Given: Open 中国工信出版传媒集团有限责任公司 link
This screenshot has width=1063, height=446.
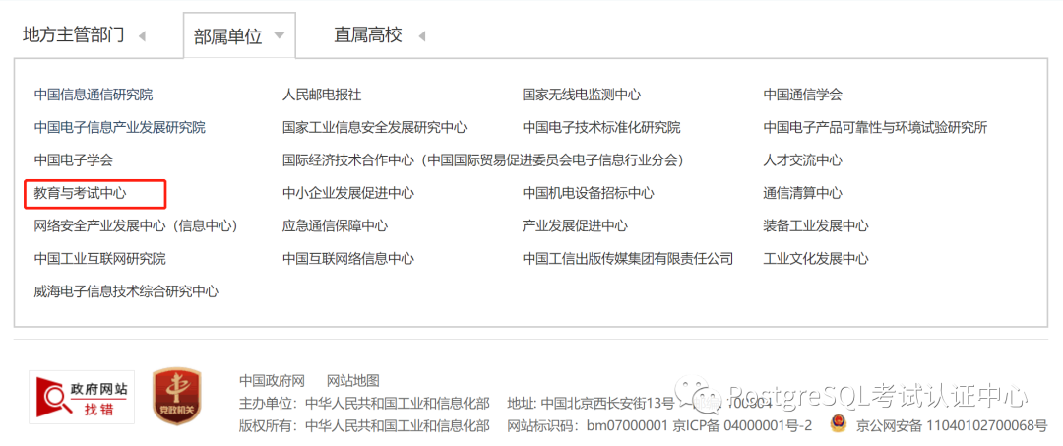Looking at the screenshot, I should coord(628,259).
